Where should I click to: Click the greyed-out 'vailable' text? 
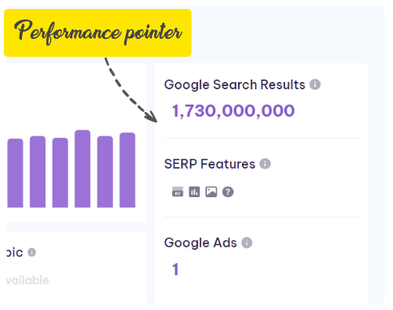pyautogui.click(x=28, y=280)
